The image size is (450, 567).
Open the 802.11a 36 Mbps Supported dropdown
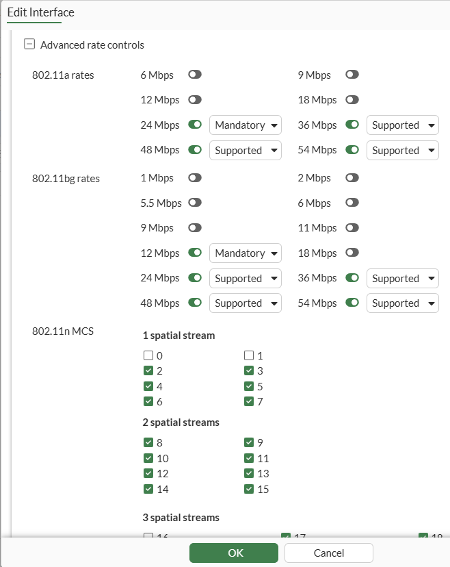[x=403, y=125]
